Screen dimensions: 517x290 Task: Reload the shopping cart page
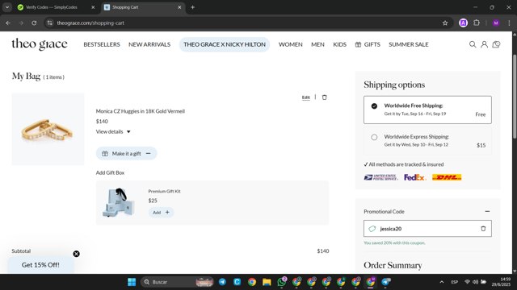click(x=34, y=23)
